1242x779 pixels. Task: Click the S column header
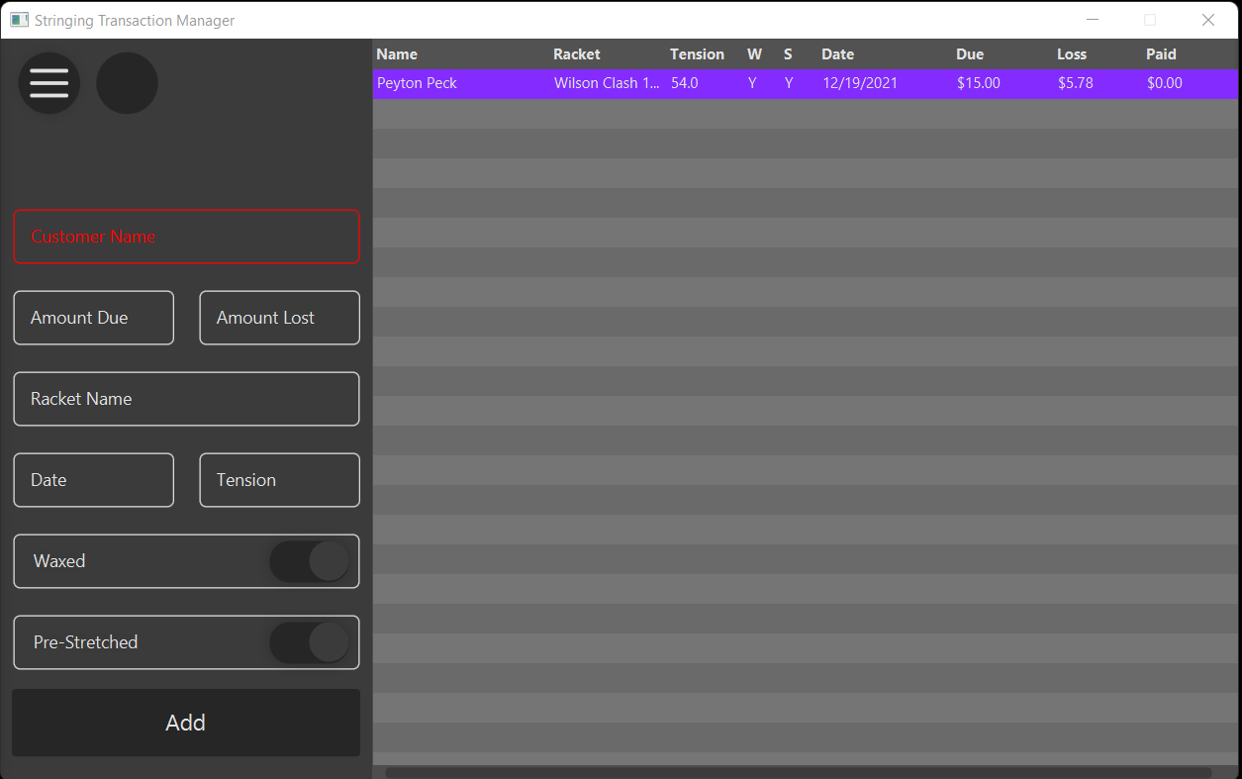788,54
